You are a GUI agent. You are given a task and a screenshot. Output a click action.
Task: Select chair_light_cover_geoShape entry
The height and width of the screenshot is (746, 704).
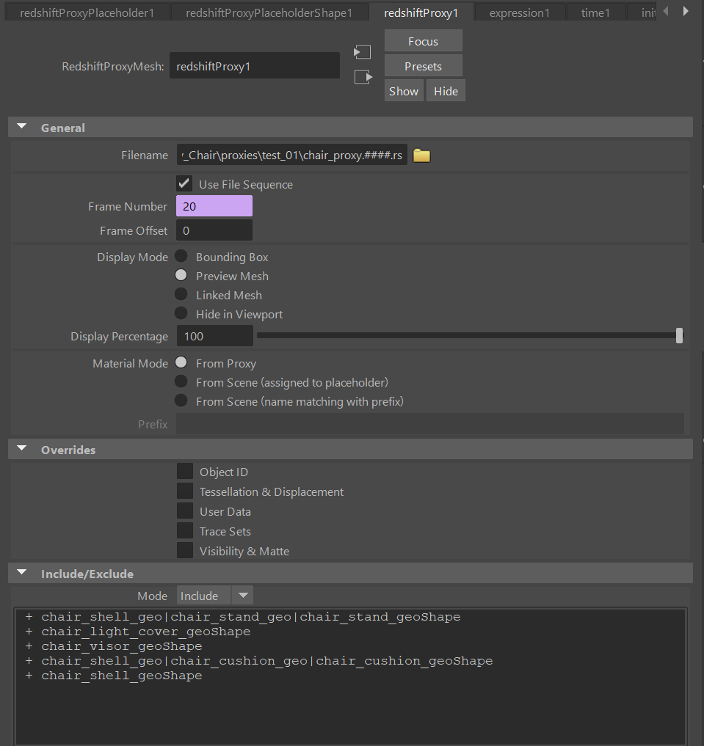click(145, 632)
